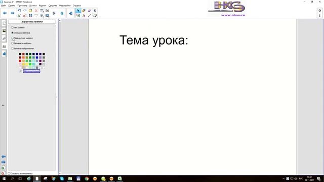Toggle the auto-hide checkbox at panel bottom
The image size is (324, 182).
tap(9, 173)
